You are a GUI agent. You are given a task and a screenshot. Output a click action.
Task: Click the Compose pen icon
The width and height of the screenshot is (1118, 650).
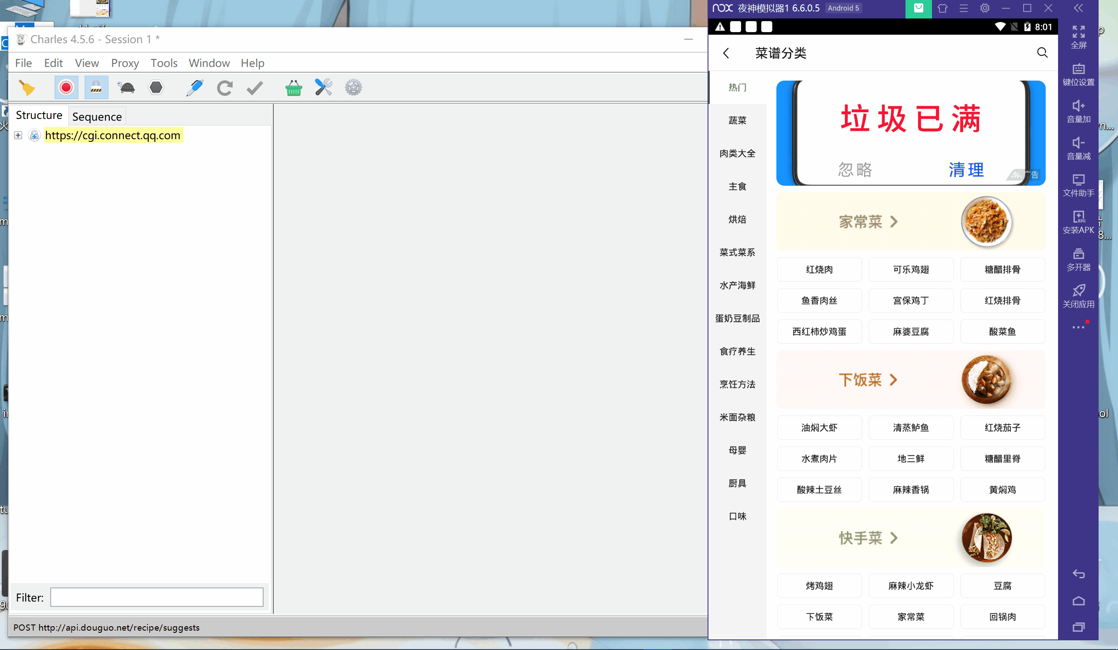click(x=194, y=88)
